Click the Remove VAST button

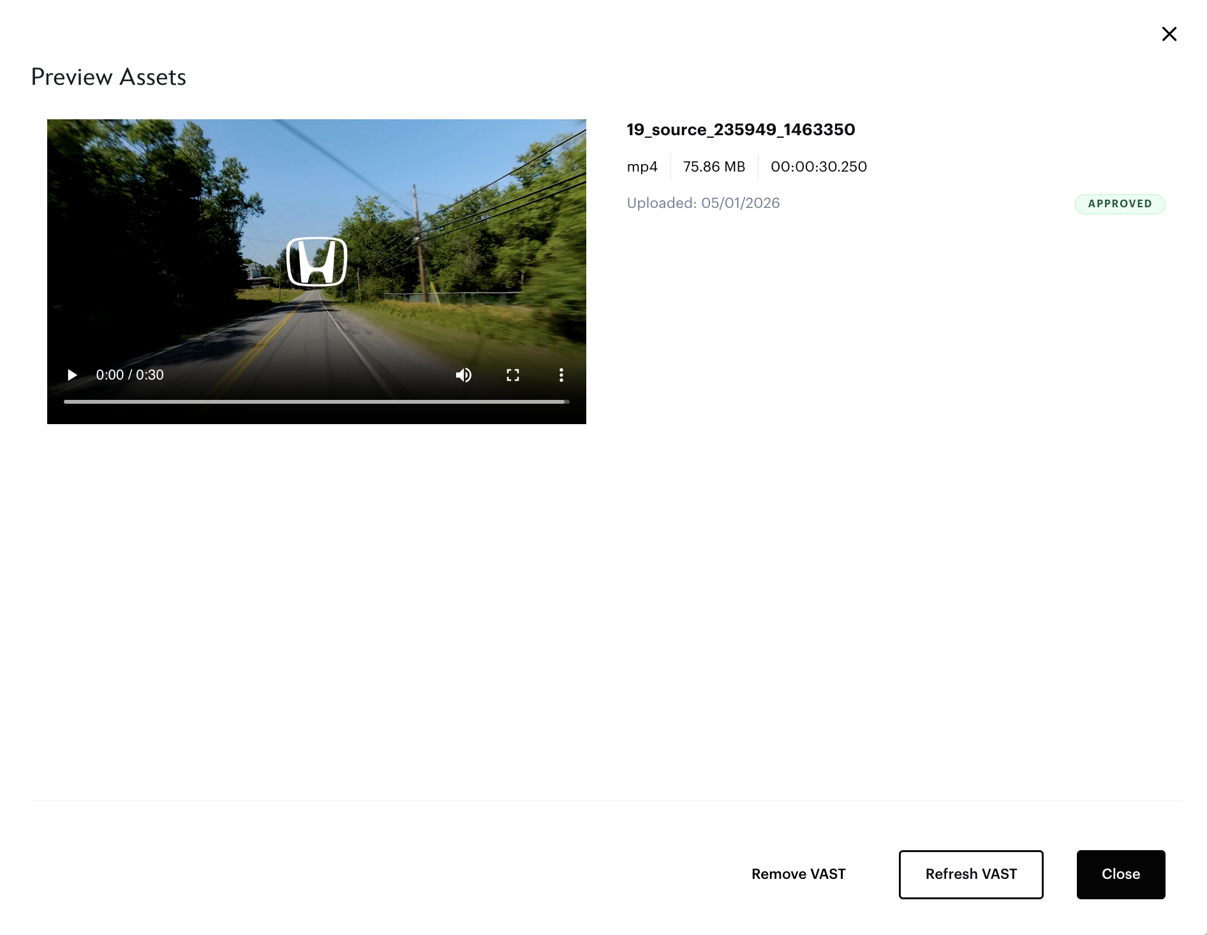(799, 874)
